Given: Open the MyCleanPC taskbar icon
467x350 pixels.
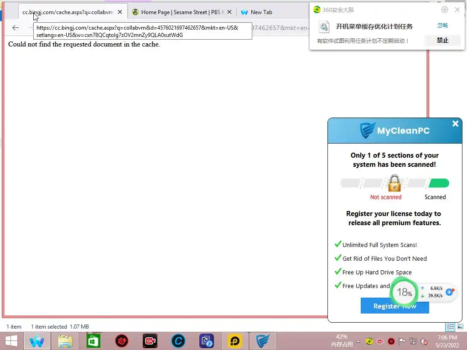Looking at the screenshot, I should click(x=263, y=341).
